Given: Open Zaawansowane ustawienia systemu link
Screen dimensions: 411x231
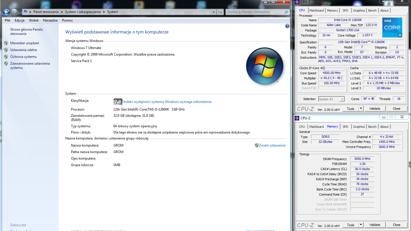Looking at the screenshot, I should [30, 66].
